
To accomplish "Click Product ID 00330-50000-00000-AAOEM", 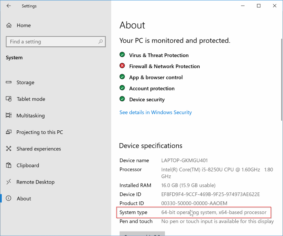I will click(194, 203).
